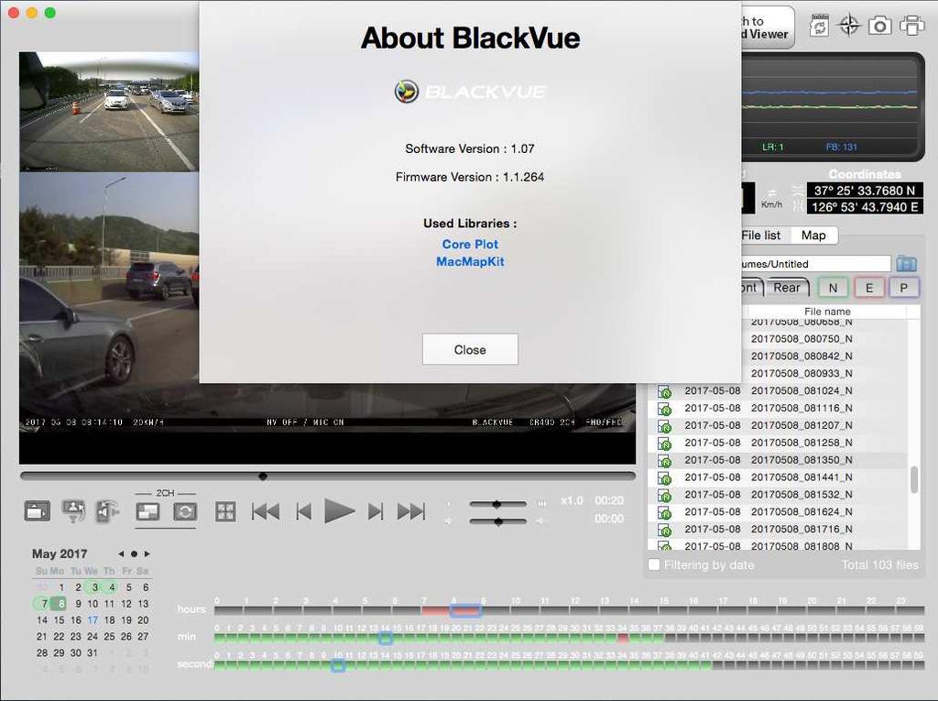The width and height of the screenshot is (938, 701).
Task: Open the MacMapKit library link
Action: tap(470, 261)
